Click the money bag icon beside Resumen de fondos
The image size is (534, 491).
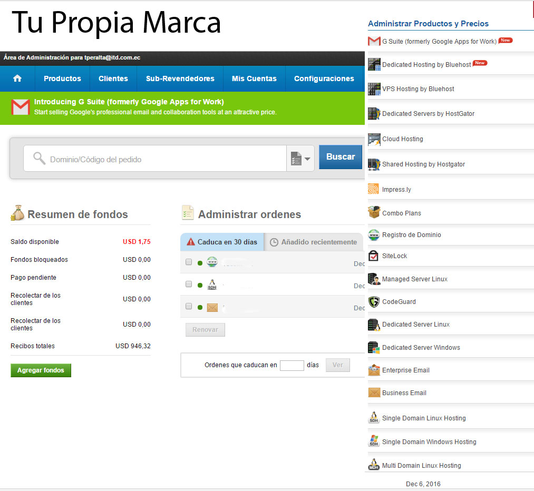click(x=17, y=213)
